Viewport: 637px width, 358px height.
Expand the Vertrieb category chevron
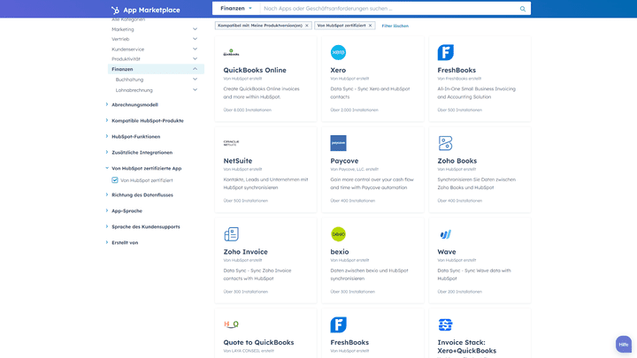pyautogui.click(x=195, y=39)
